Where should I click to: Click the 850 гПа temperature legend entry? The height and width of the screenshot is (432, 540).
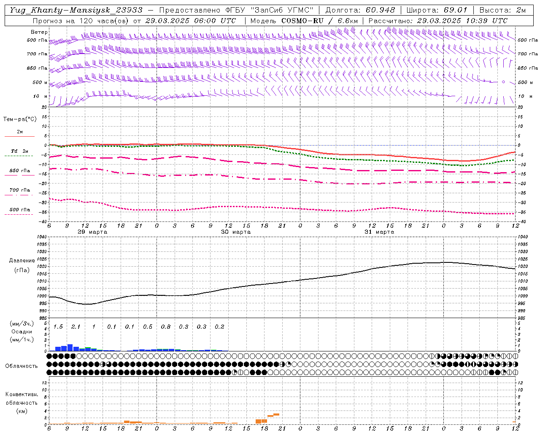coord(20,171)
